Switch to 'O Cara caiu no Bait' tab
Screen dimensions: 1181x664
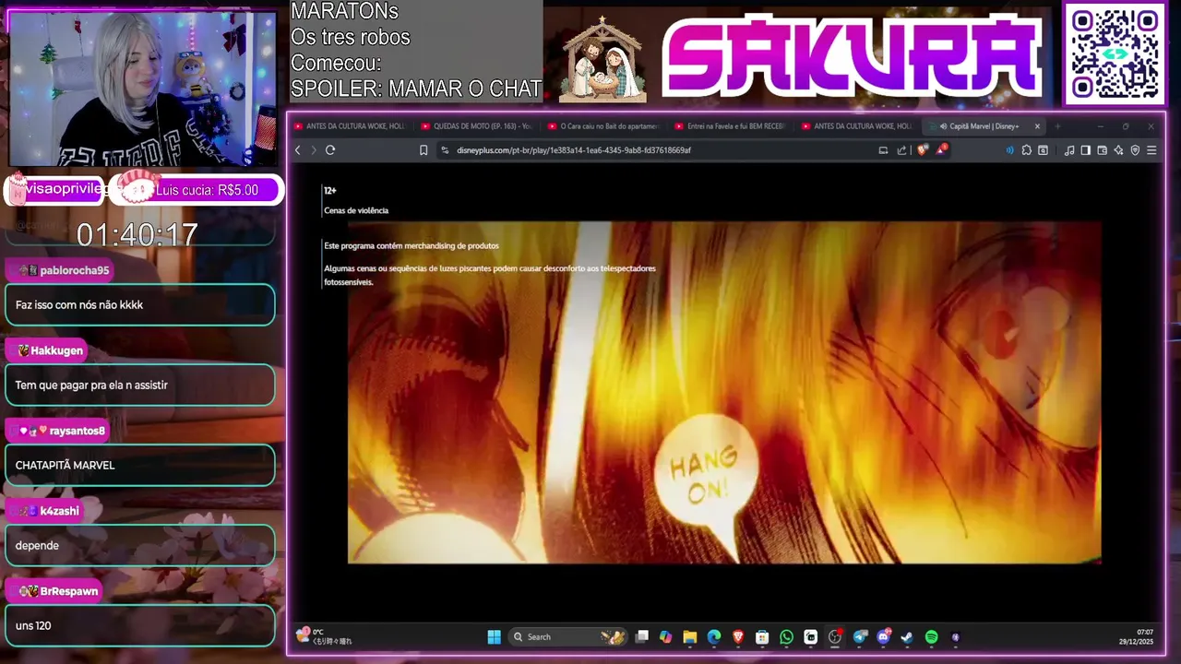tap(604, 126)
